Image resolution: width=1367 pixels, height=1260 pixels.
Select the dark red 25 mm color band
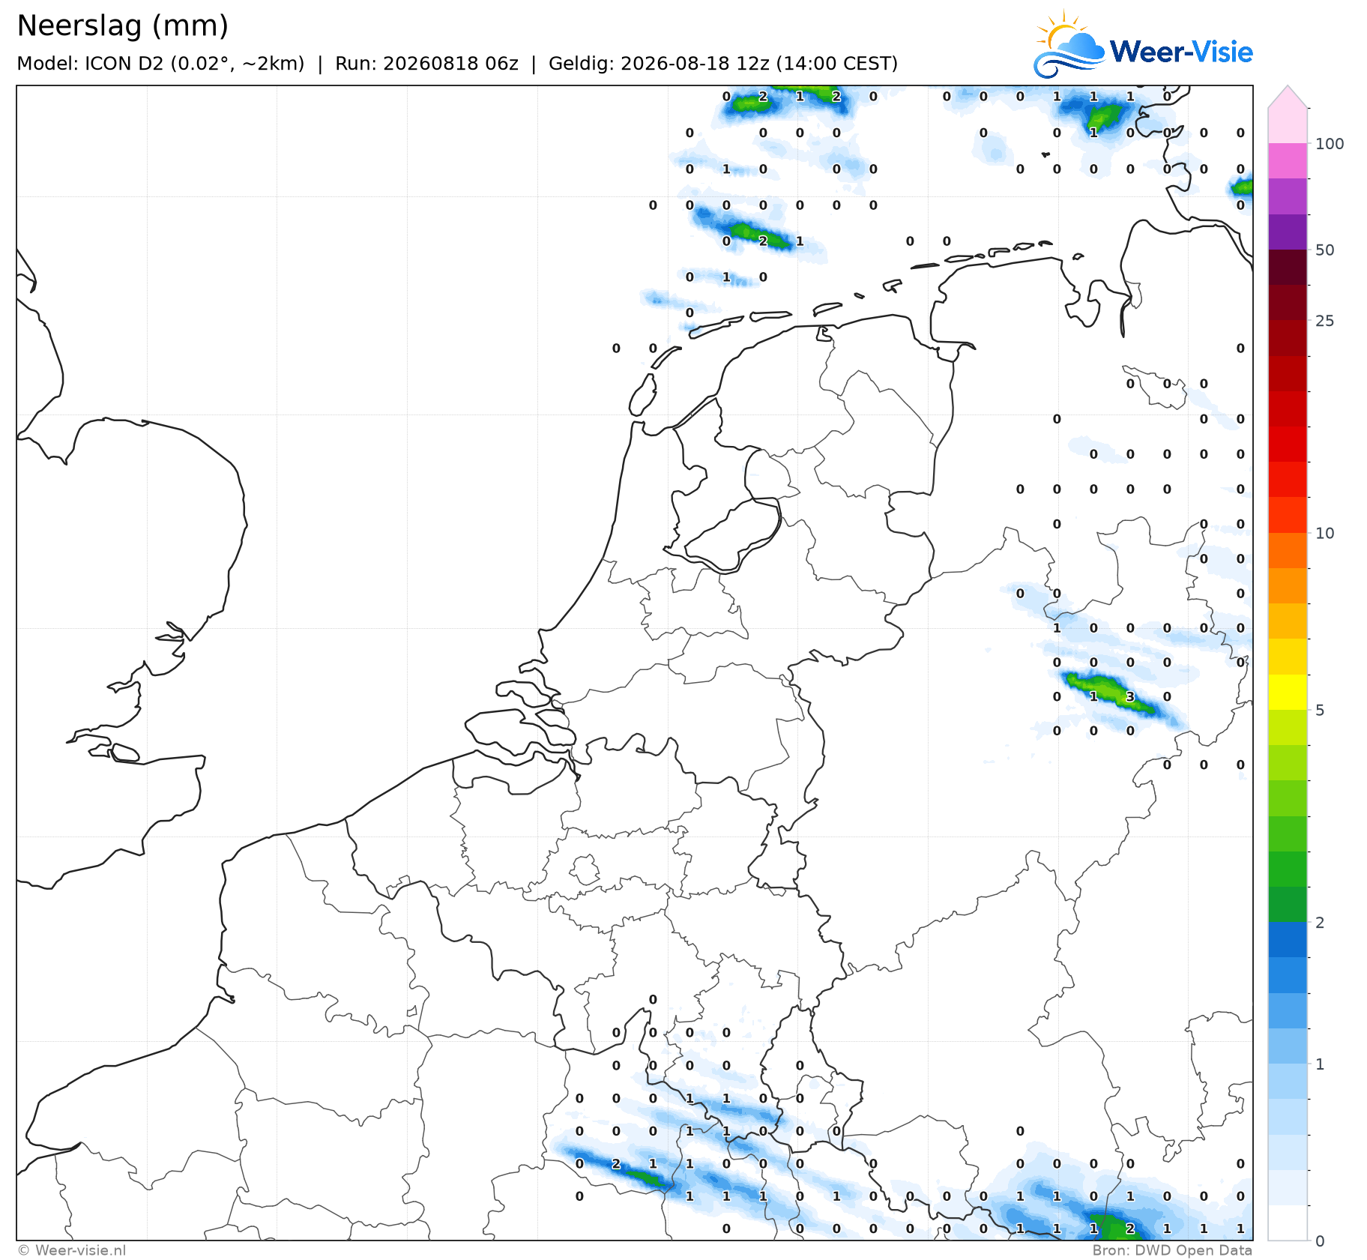1288,303
